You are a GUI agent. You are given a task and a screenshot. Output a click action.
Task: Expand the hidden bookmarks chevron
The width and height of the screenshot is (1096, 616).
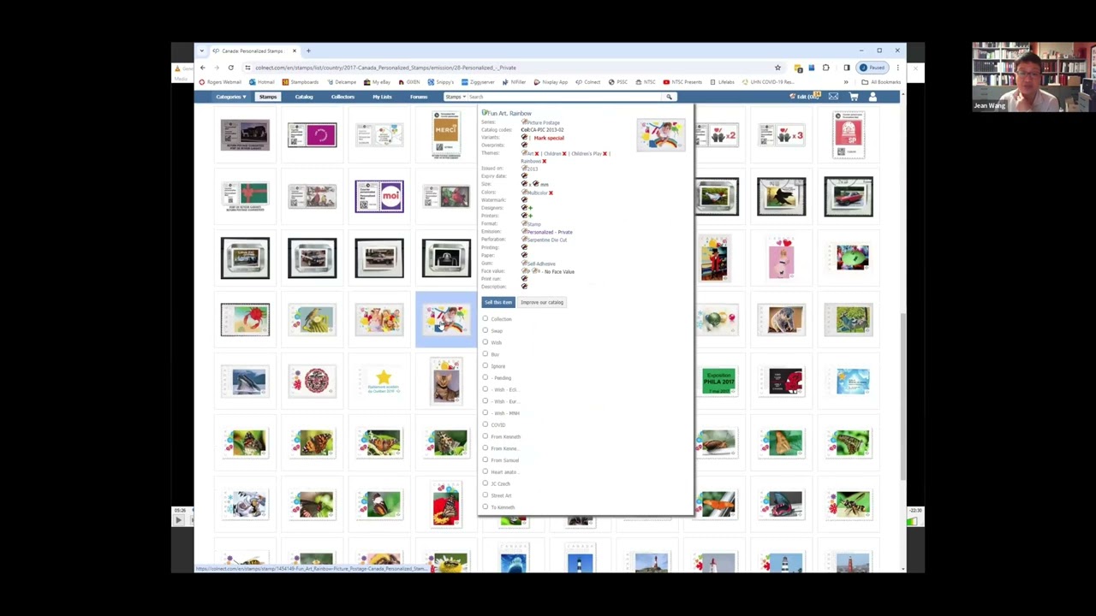pyautogui.click(x=846, y=82)
